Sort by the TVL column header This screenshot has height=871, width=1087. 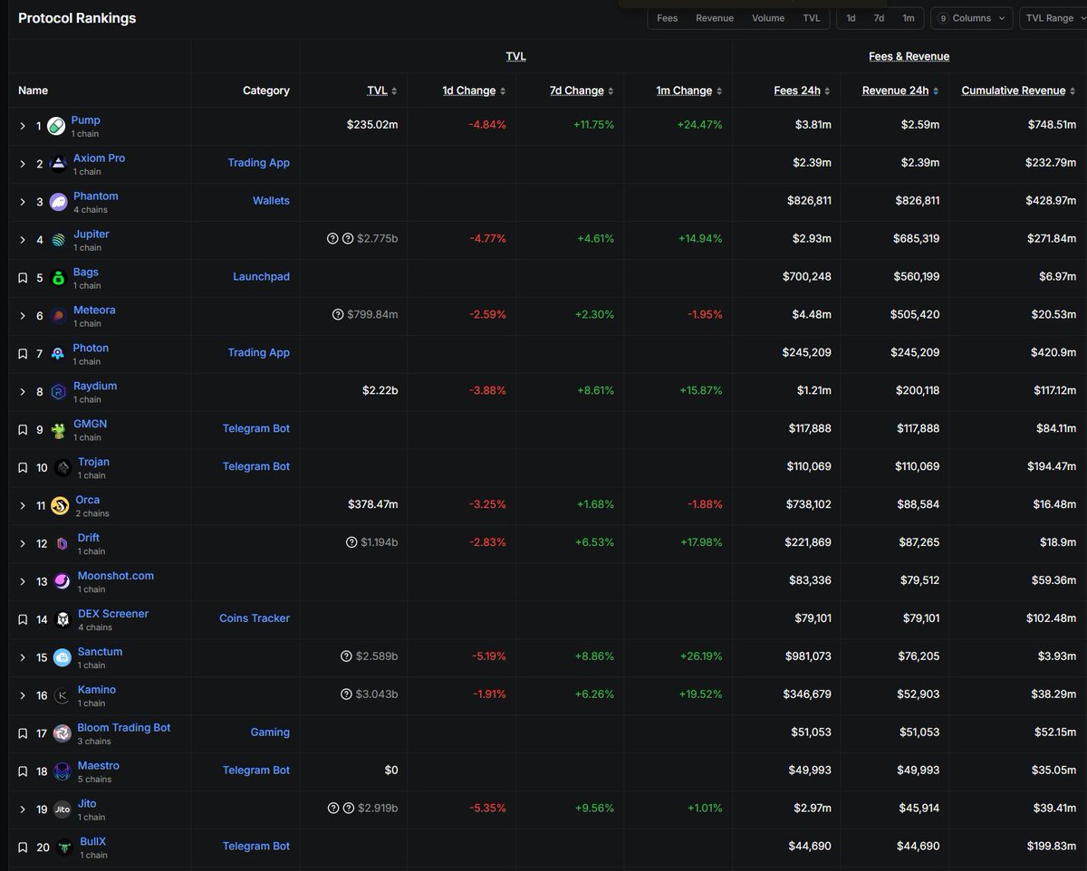pyautogui.click(x=382, y=91)
